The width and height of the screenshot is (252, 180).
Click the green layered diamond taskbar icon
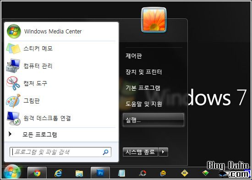tap(206, 173)
